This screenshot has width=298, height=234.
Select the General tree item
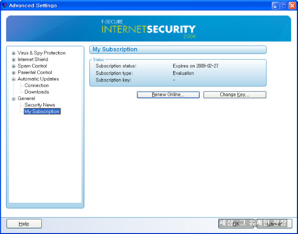pos(27,98)
